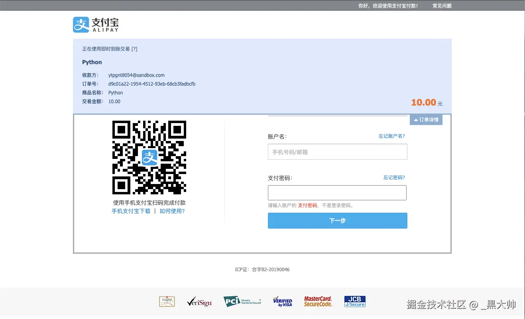Open the 如何使用? link
Image resolution: width=525 pixels, height=319 pixels.
coord(172,211)
